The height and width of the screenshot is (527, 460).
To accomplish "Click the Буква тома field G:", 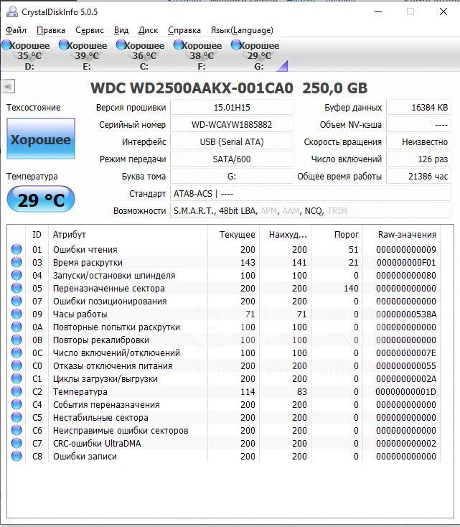I will click(x=232, y=176).
